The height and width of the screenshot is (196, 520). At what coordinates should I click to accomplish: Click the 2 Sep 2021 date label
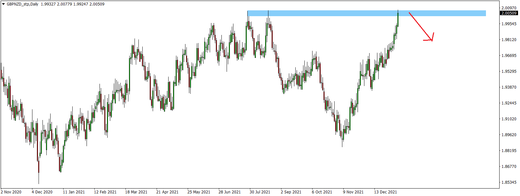pos(291,192)
